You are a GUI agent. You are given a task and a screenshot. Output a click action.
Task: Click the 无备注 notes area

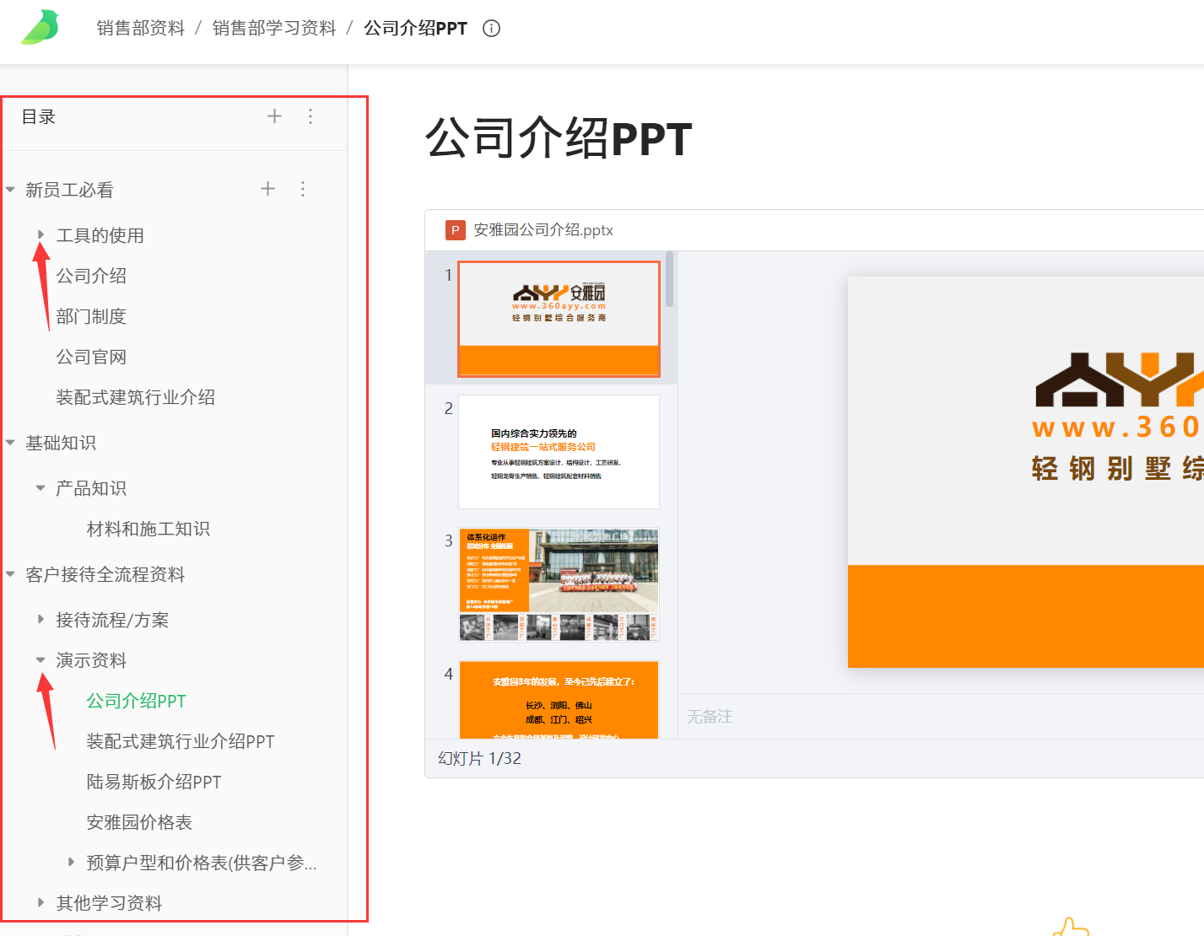tap(710, 717)
